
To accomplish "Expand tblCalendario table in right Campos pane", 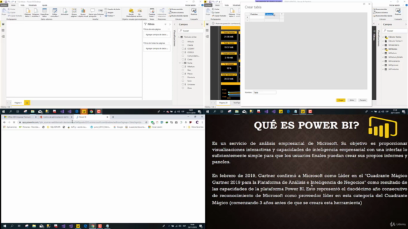I will 383,45.
